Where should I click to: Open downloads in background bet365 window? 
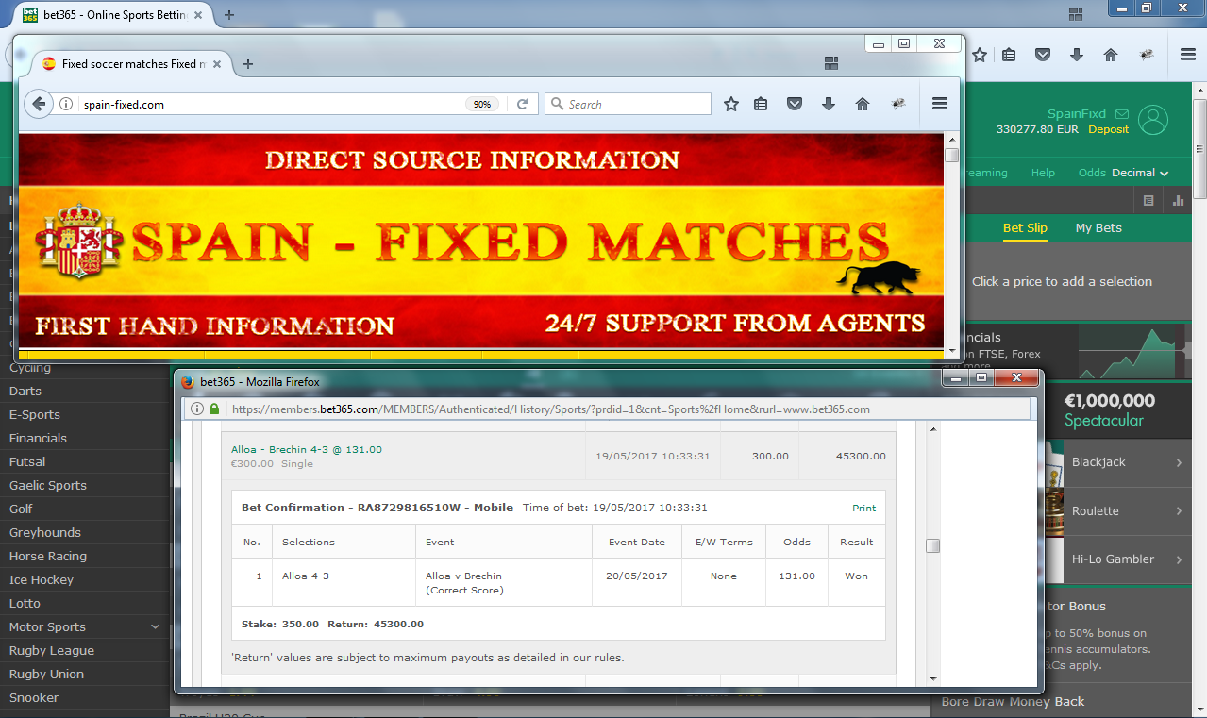[1077, 55]
